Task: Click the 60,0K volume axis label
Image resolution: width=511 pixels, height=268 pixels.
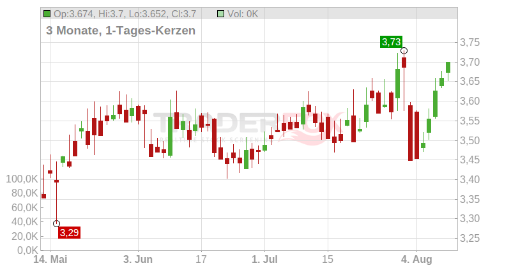Action: (25, 207)
